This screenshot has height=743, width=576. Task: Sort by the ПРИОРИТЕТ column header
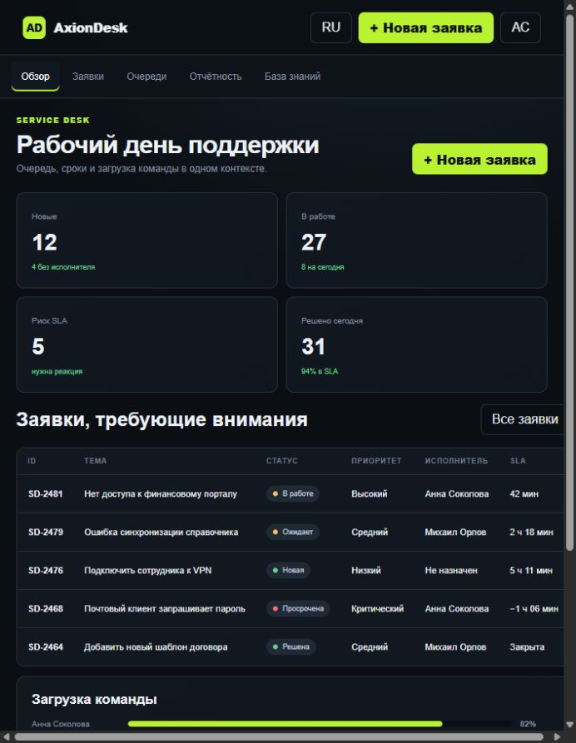pyautogui.click(x=376, y=461)
